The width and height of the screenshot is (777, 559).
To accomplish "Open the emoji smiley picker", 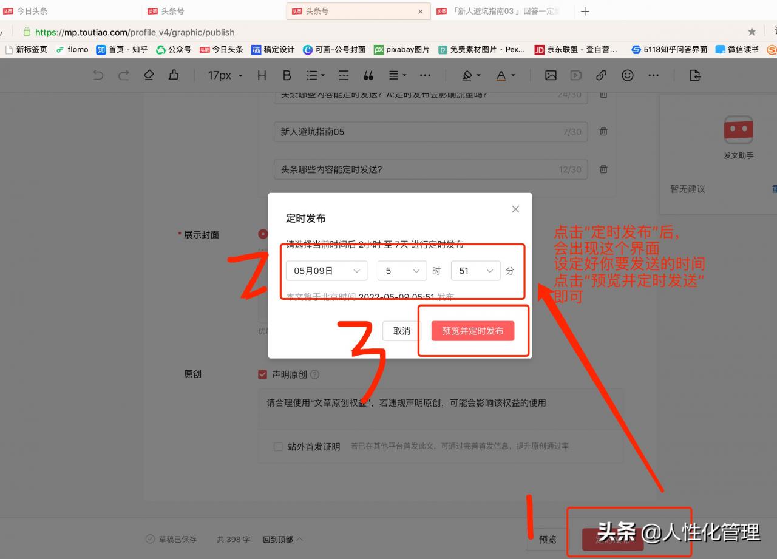I will coord(628,75).
